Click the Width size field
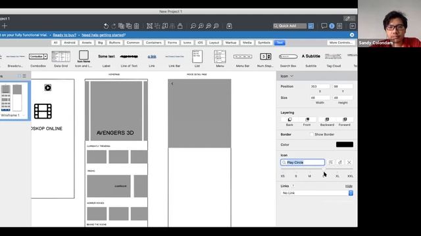Viewport: 421px width, 236px height. pyautogui.click(x=320, y=98)
